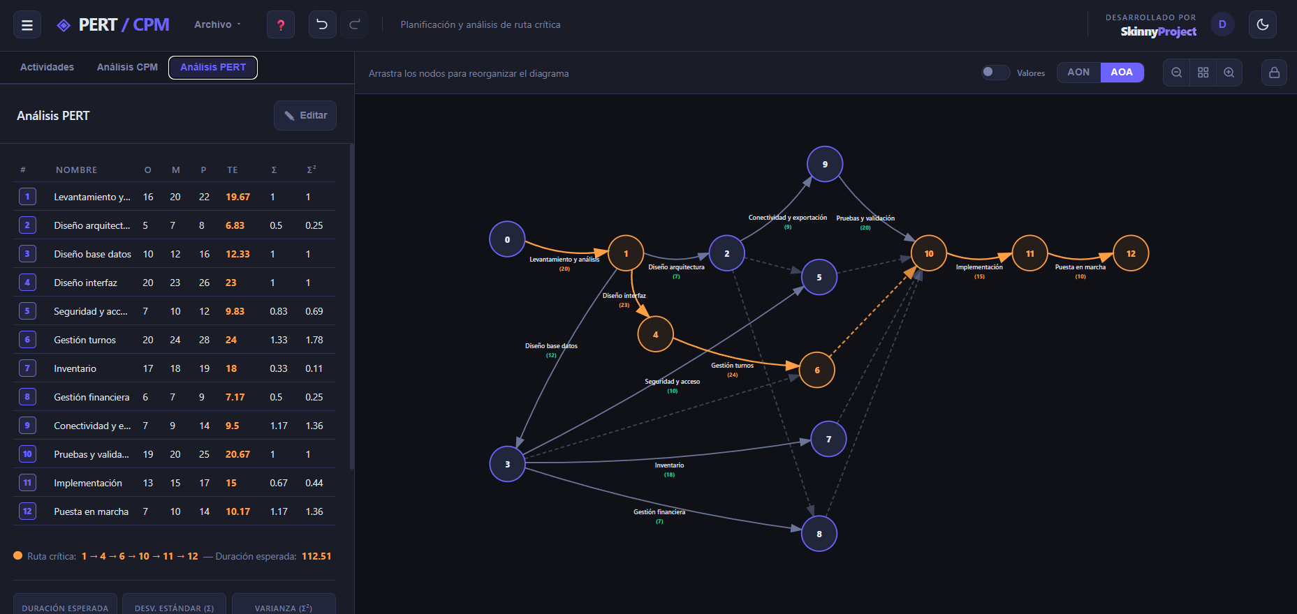Click node 9 in the diagram
The width and height of the screenshot is (1297, 614).
(x=825, y=164)
